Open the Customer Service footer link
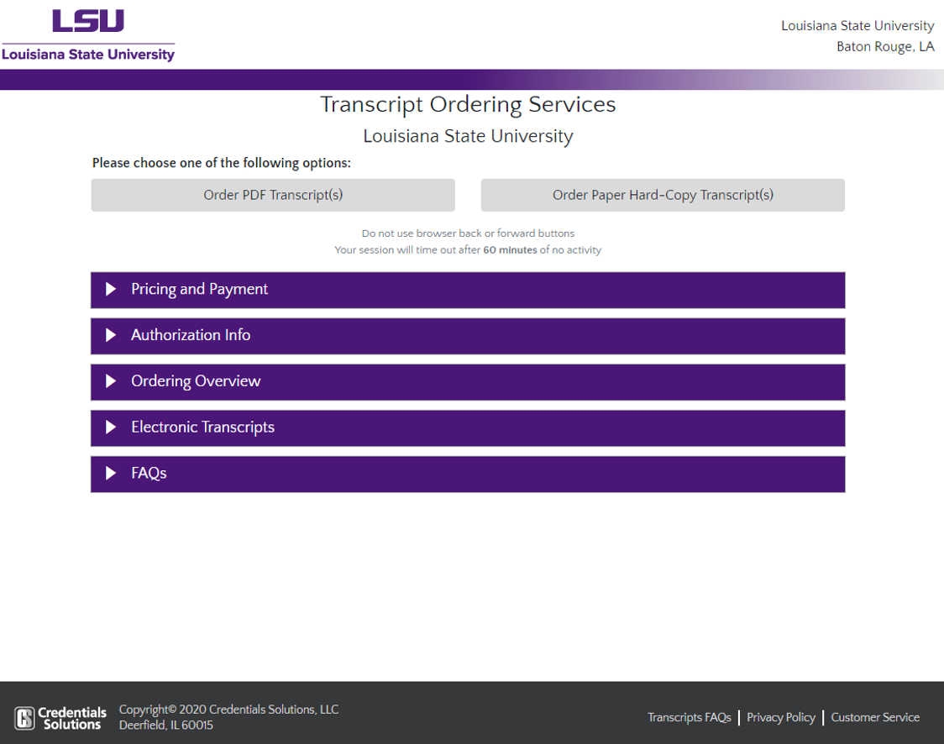This screenshot has height=744, width=944. [x=875, y=717]
